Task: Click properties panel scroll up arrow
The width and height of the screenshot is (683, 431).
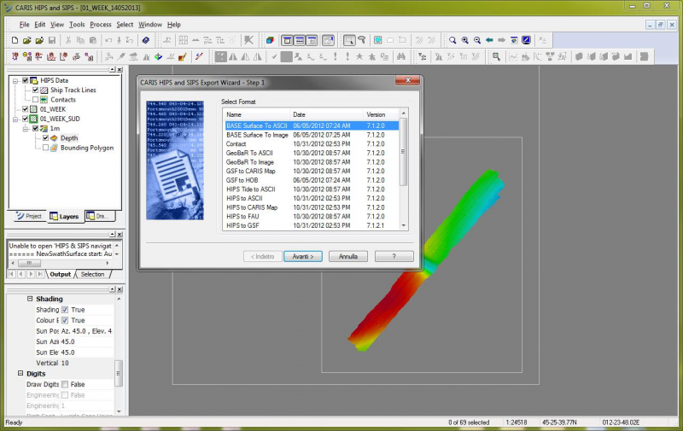Action: tap(119, 299)
